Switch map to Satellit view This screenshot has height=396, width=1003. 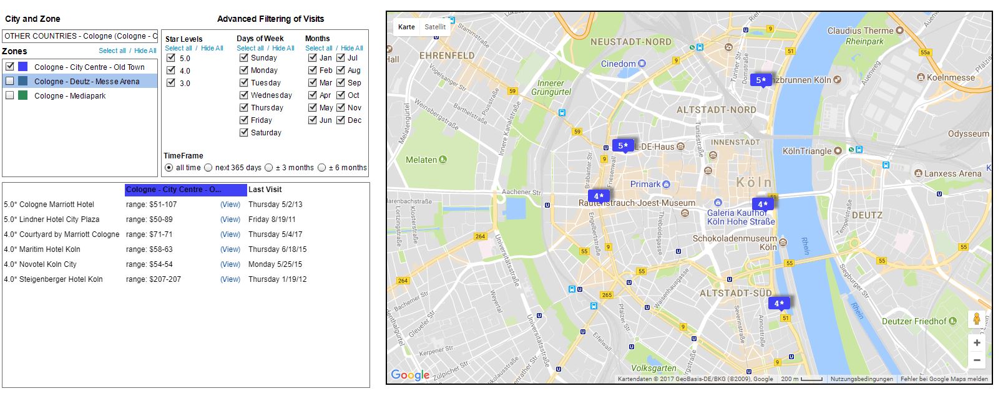[x=435, y=27]
